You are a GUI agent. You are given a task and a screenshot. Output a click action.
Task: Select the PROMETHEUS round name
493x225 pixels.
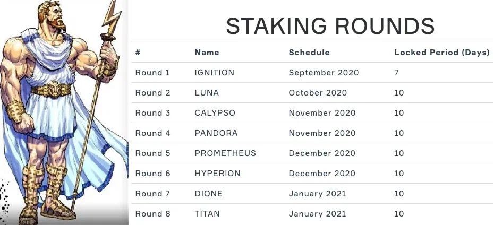click(225, 153)
